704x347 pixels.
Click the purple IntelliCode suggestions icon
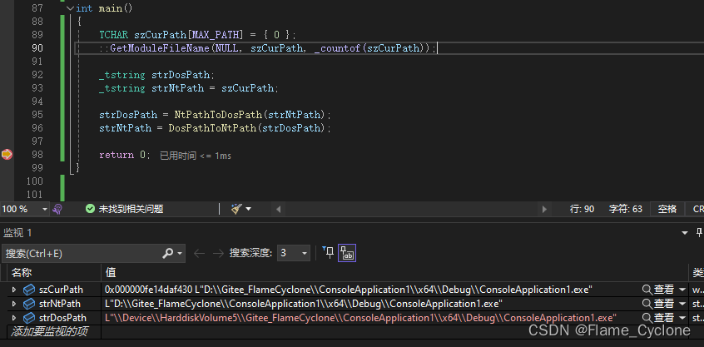57,209
